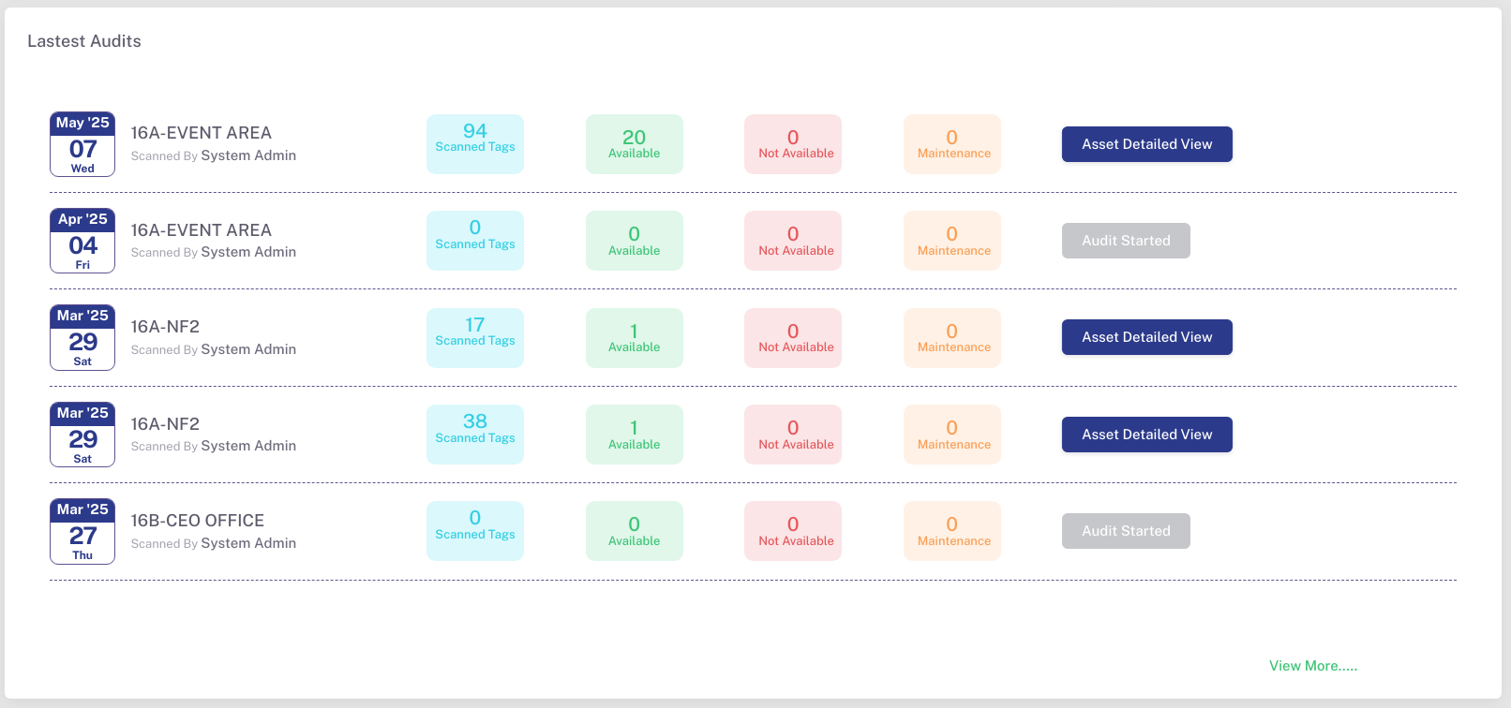This screenshot has width=1511, height=708.
Task: Click the 16B-CEO OFFICE audit title
Action: [198, 521]
